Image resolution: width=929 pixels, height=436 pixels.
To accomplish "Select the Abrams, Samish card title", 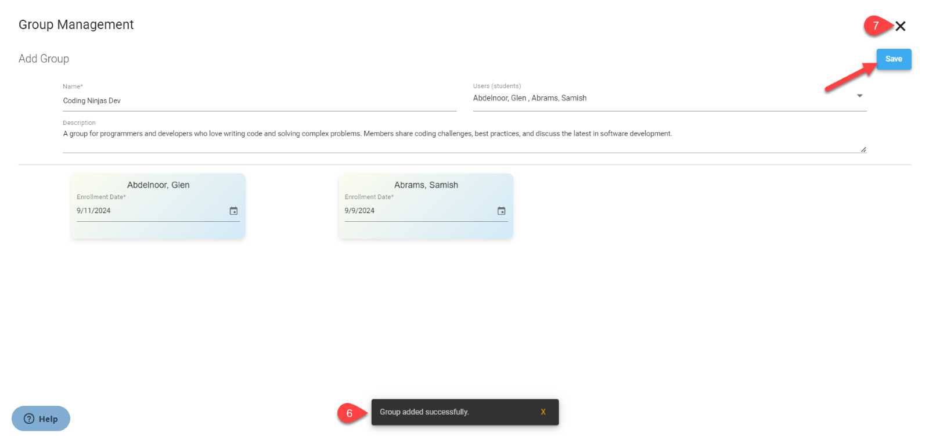I will tap(426, 185).
